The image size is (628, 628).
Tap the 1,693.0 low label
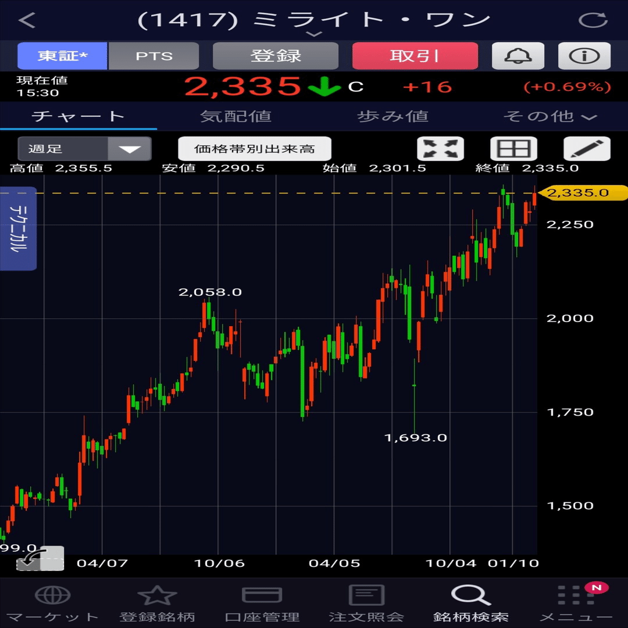[x=415, y=437]
